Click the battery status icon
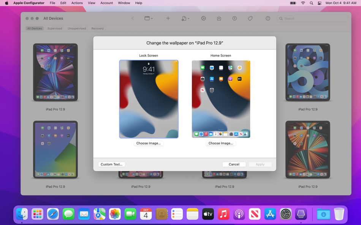The height and width of the screenshot is (225, 361). point(293,3)
